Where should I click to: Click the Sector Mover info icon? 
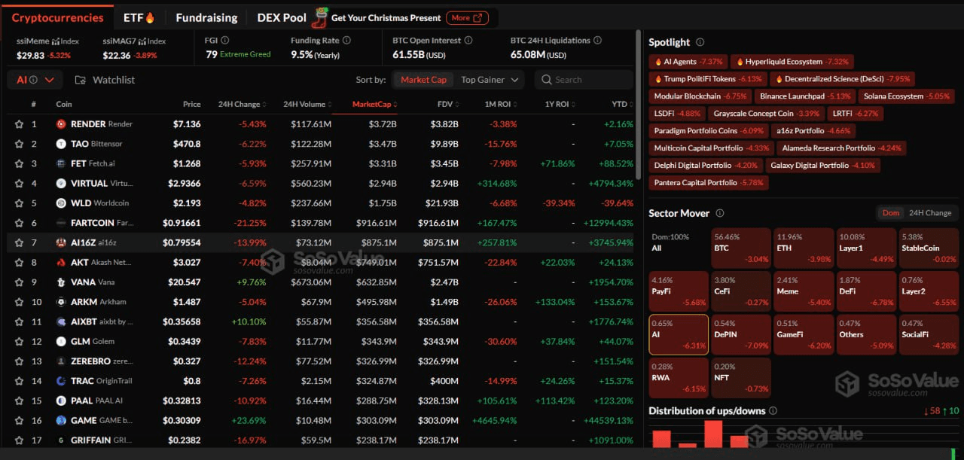click(719, 214)
